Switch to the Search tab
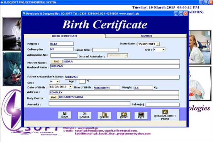The image size is (213, 142). [146, 36]
